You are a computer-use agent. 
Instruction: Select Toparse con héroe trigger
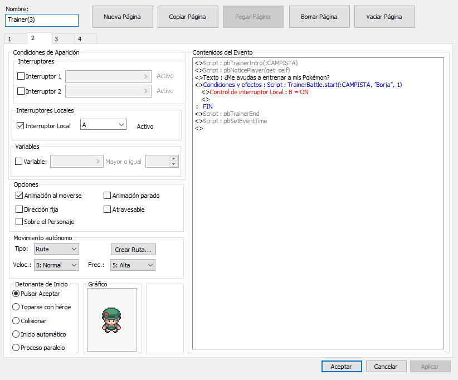pos(16,307)
